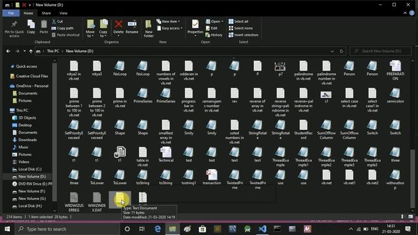Click New Volume (D:) in the breadcrumb
418x235 pixels.
tap(80, 51)
